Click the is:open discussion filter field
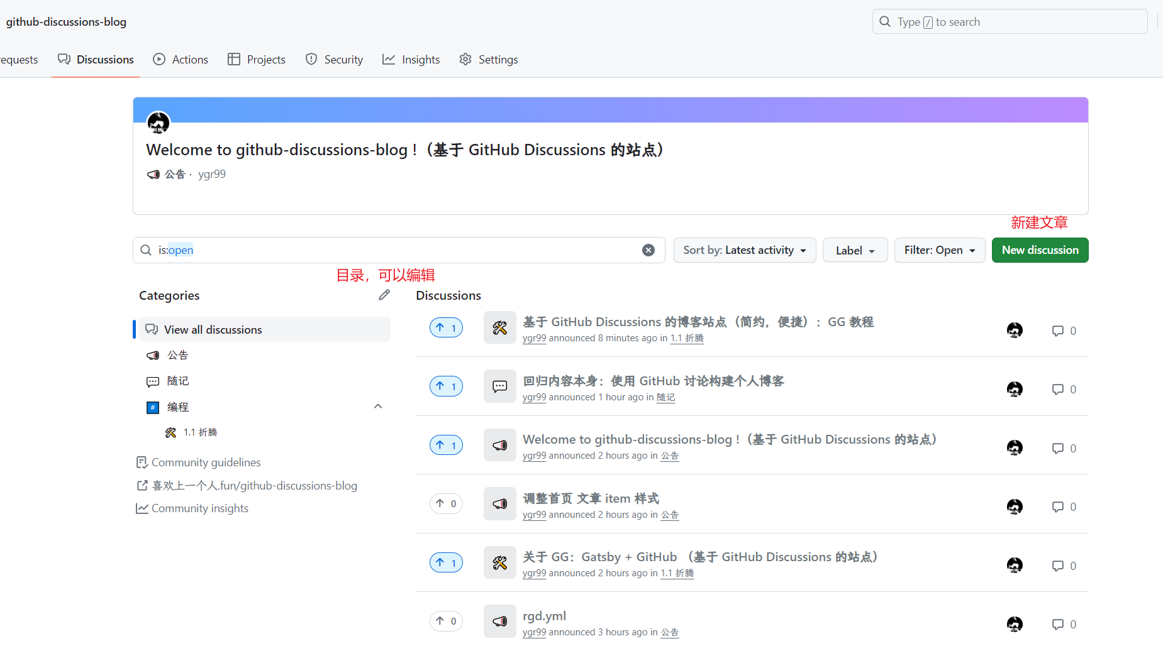Screen dimensions: 1163x668 (399, 250)
